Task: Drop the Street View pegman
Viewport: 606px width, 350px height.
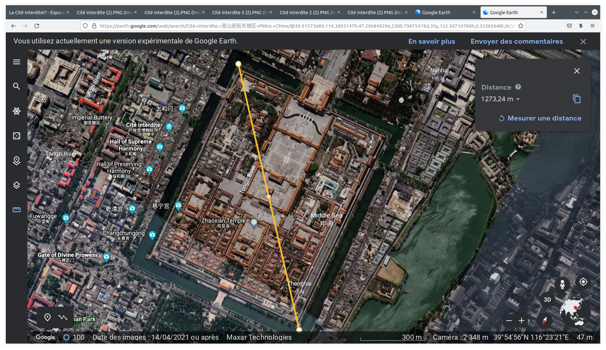Action: click(562, 284)
